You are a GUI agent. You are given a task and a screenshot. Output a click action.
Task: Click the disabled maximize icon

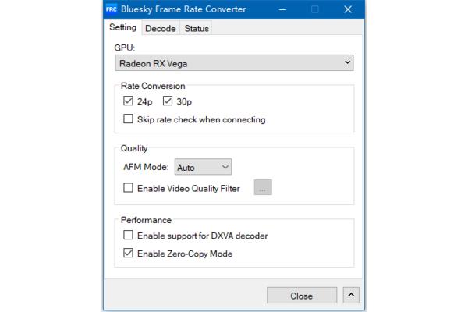[x=315, y=9]
